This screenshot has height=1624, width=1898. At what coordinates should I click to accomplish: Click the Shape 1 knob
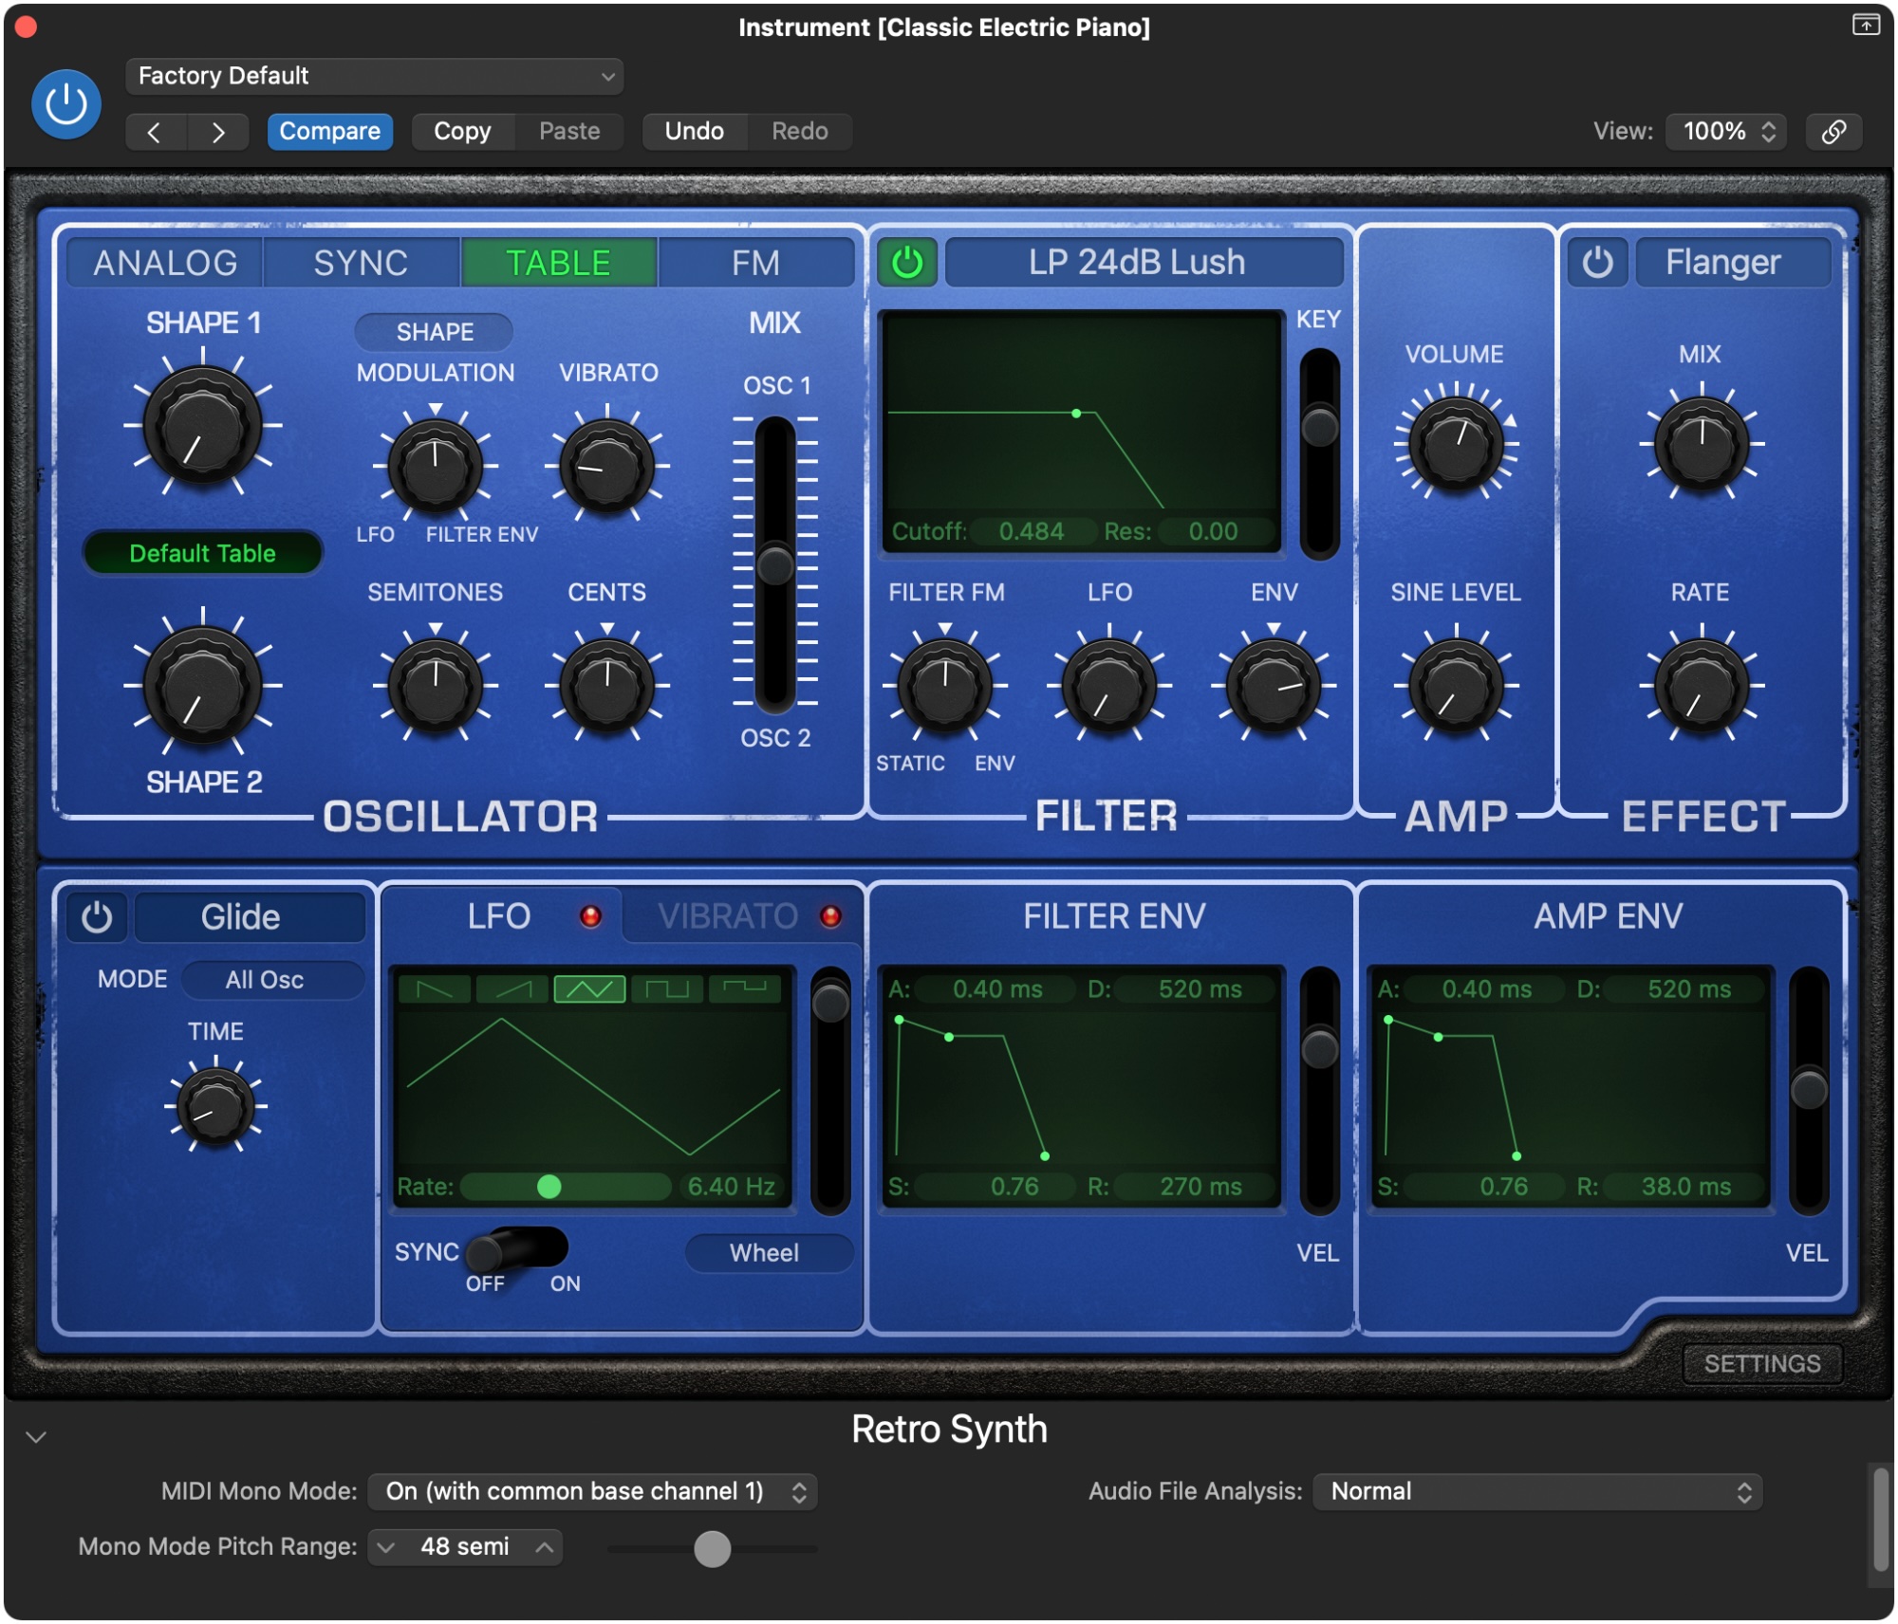tap(202, 426)
